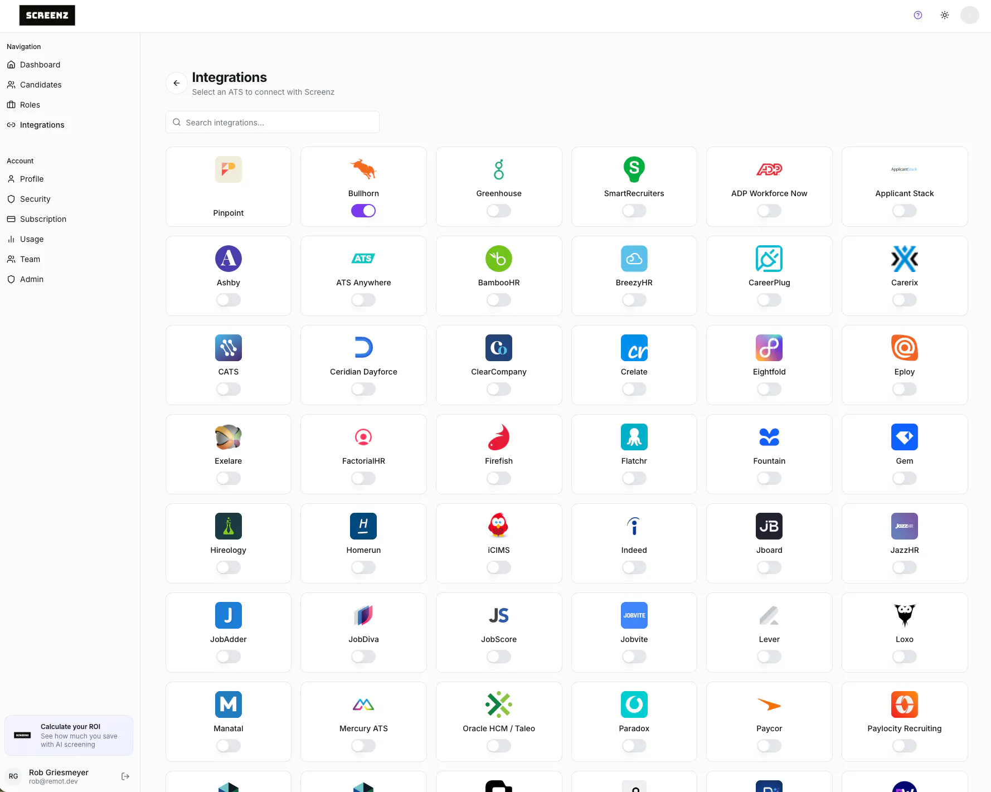Click the Greenhouse logo icon
The width and height of the screenshot is (991, 792).
pyautogui.click(x=499, y=169)
